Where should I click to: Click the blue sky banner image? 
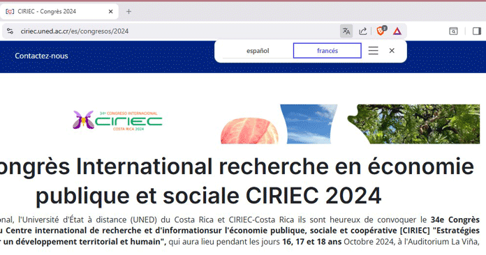tap(309, 124)
